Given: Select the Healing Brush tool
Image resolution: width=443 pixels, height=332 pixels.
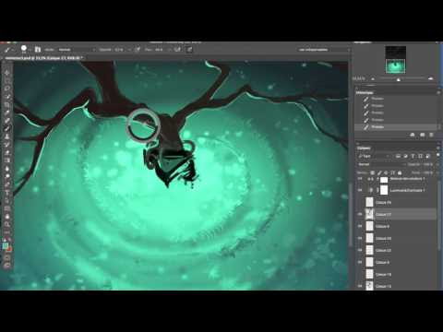Looking at the screenshot, I should 7,121.
